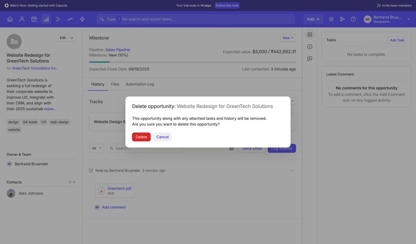The image size is (416, 244).
Task: Open the tasks checkmark icon in side rail
Action: [x=309, y=47]
